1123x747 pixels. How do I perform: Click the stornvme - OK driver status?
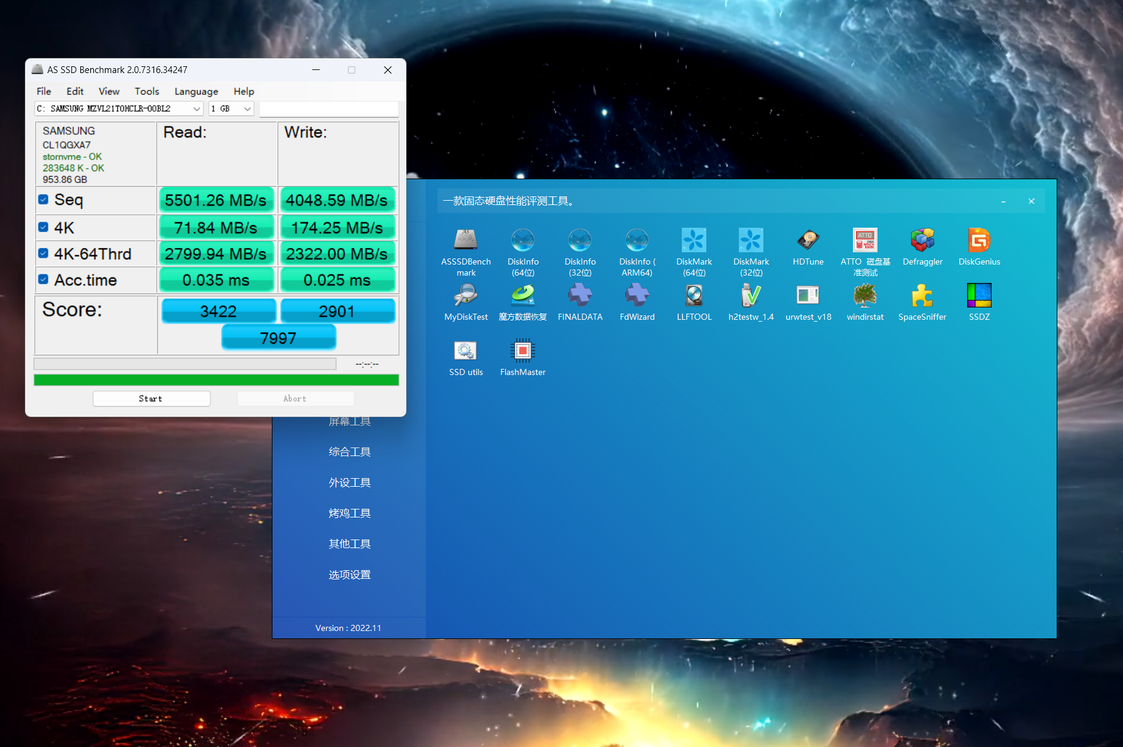tap(72, 157)
